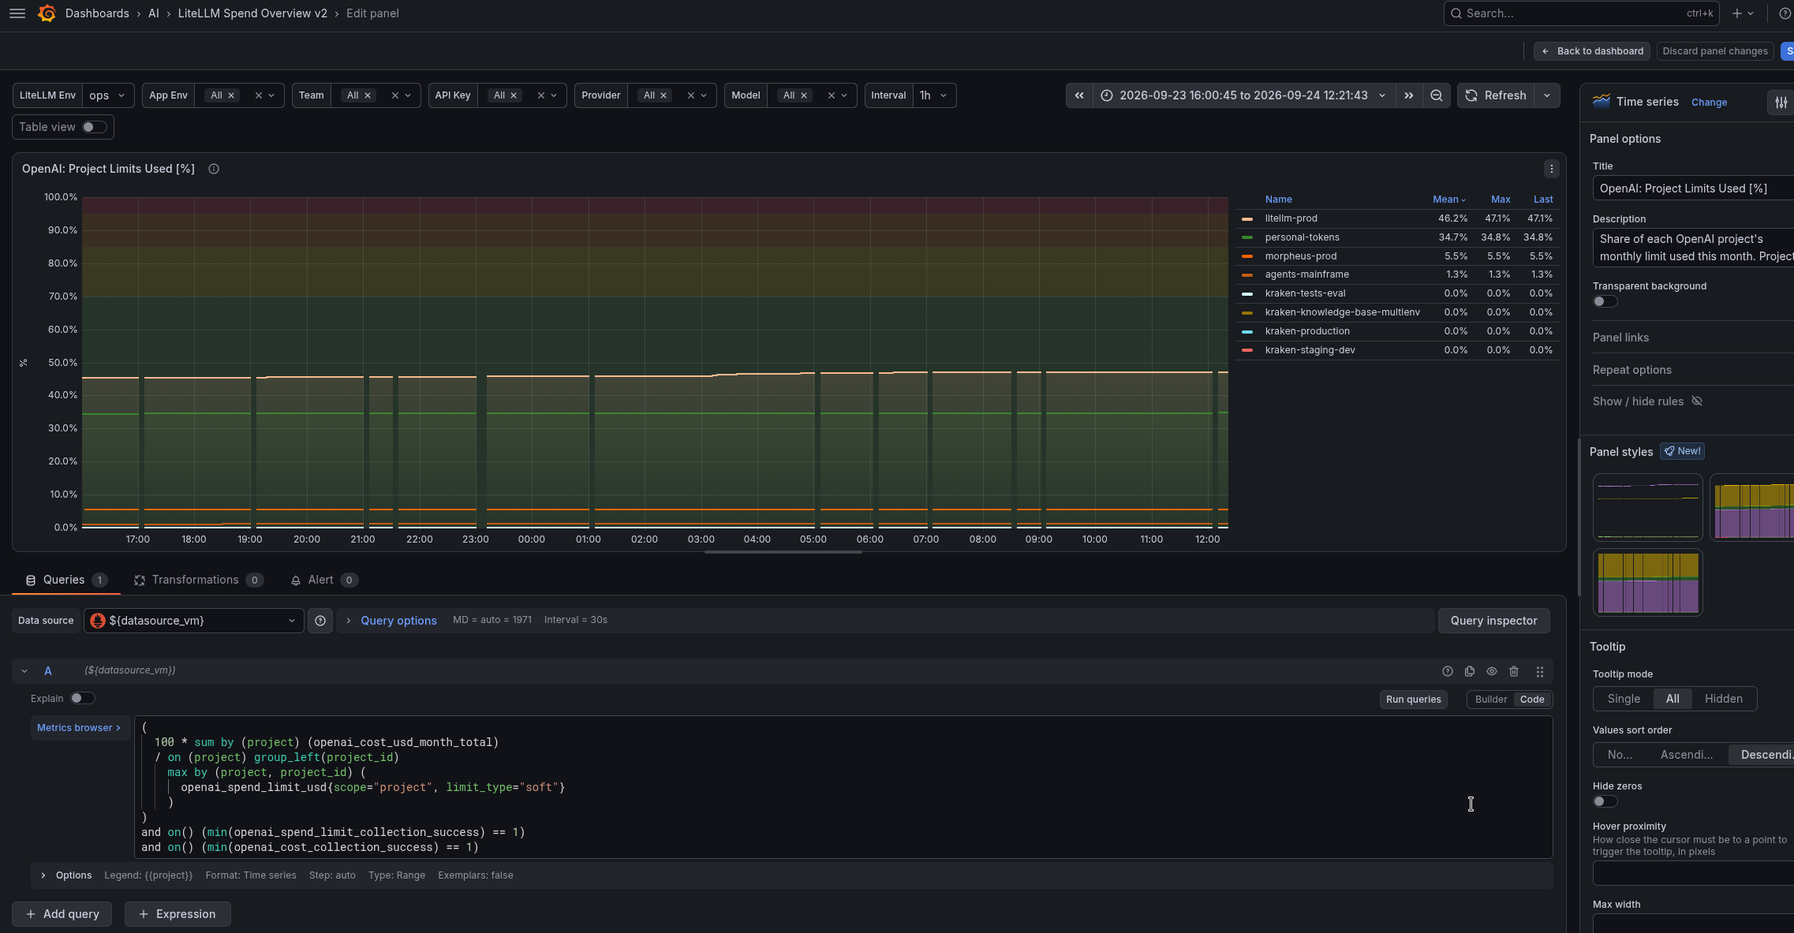Screen dimensions: 1794x933
Task: Shift time range forward
Action: pyautogui.click(x=1409, y=95)
